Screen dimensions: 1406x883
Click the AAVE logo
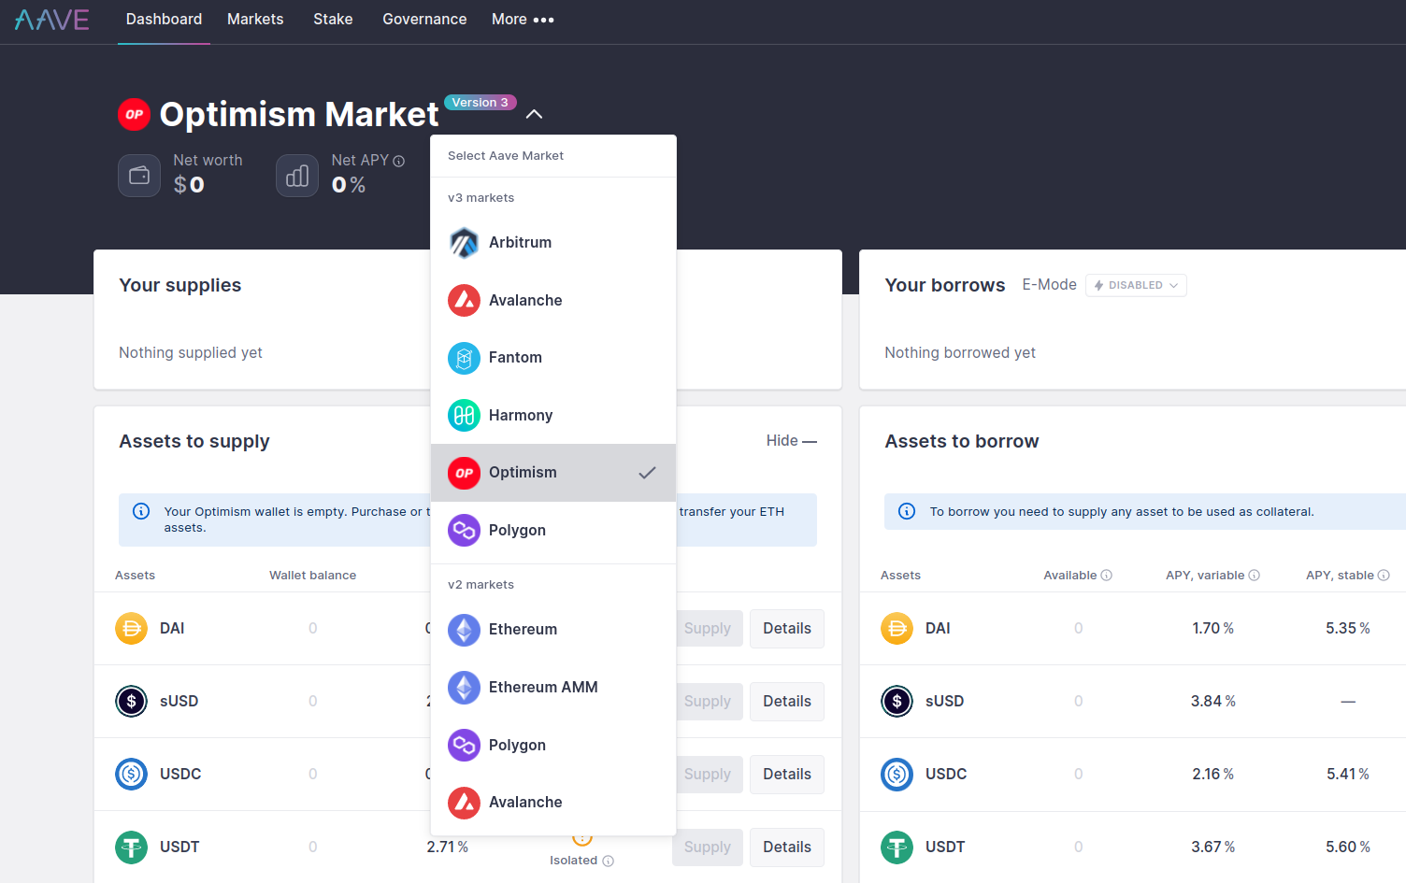pos(52,20)
